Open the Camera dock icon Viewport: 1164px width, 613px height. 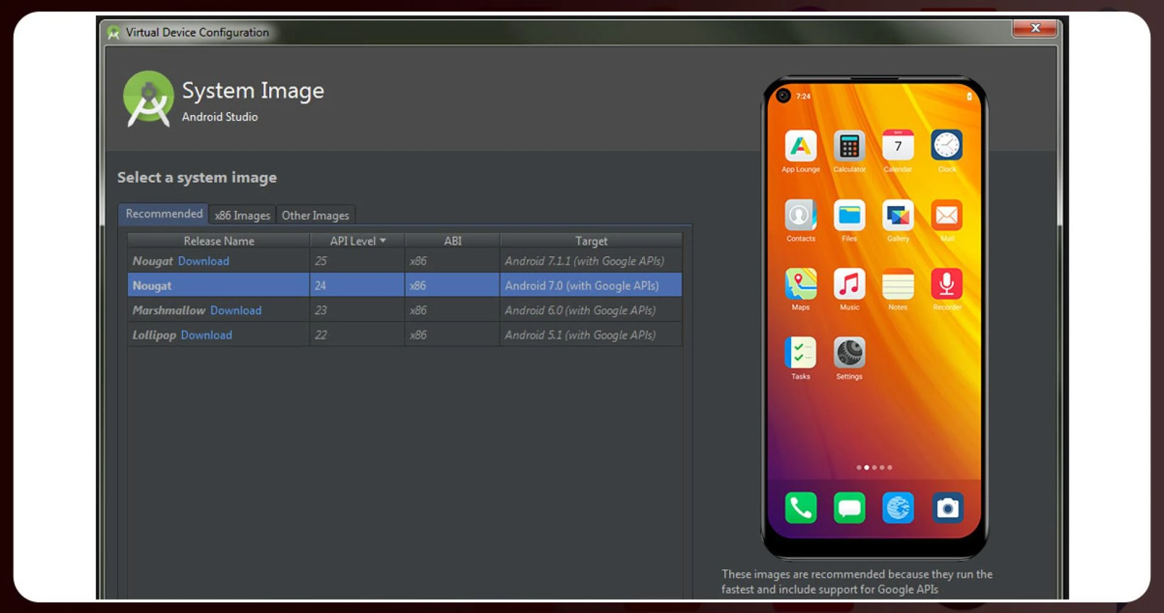(947, 508)
